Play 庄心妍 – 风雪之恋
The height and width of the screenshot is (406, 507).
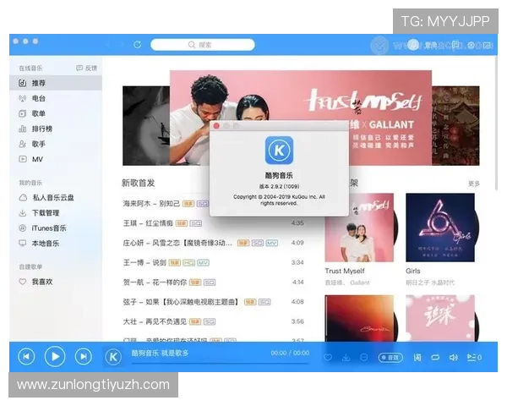click(177, 243)
